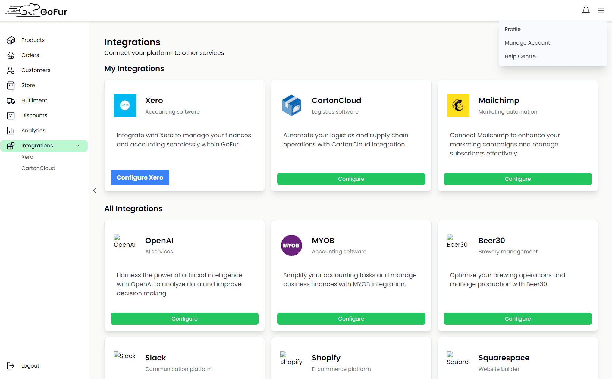View Analytics in the sidebar

[33, 130]
